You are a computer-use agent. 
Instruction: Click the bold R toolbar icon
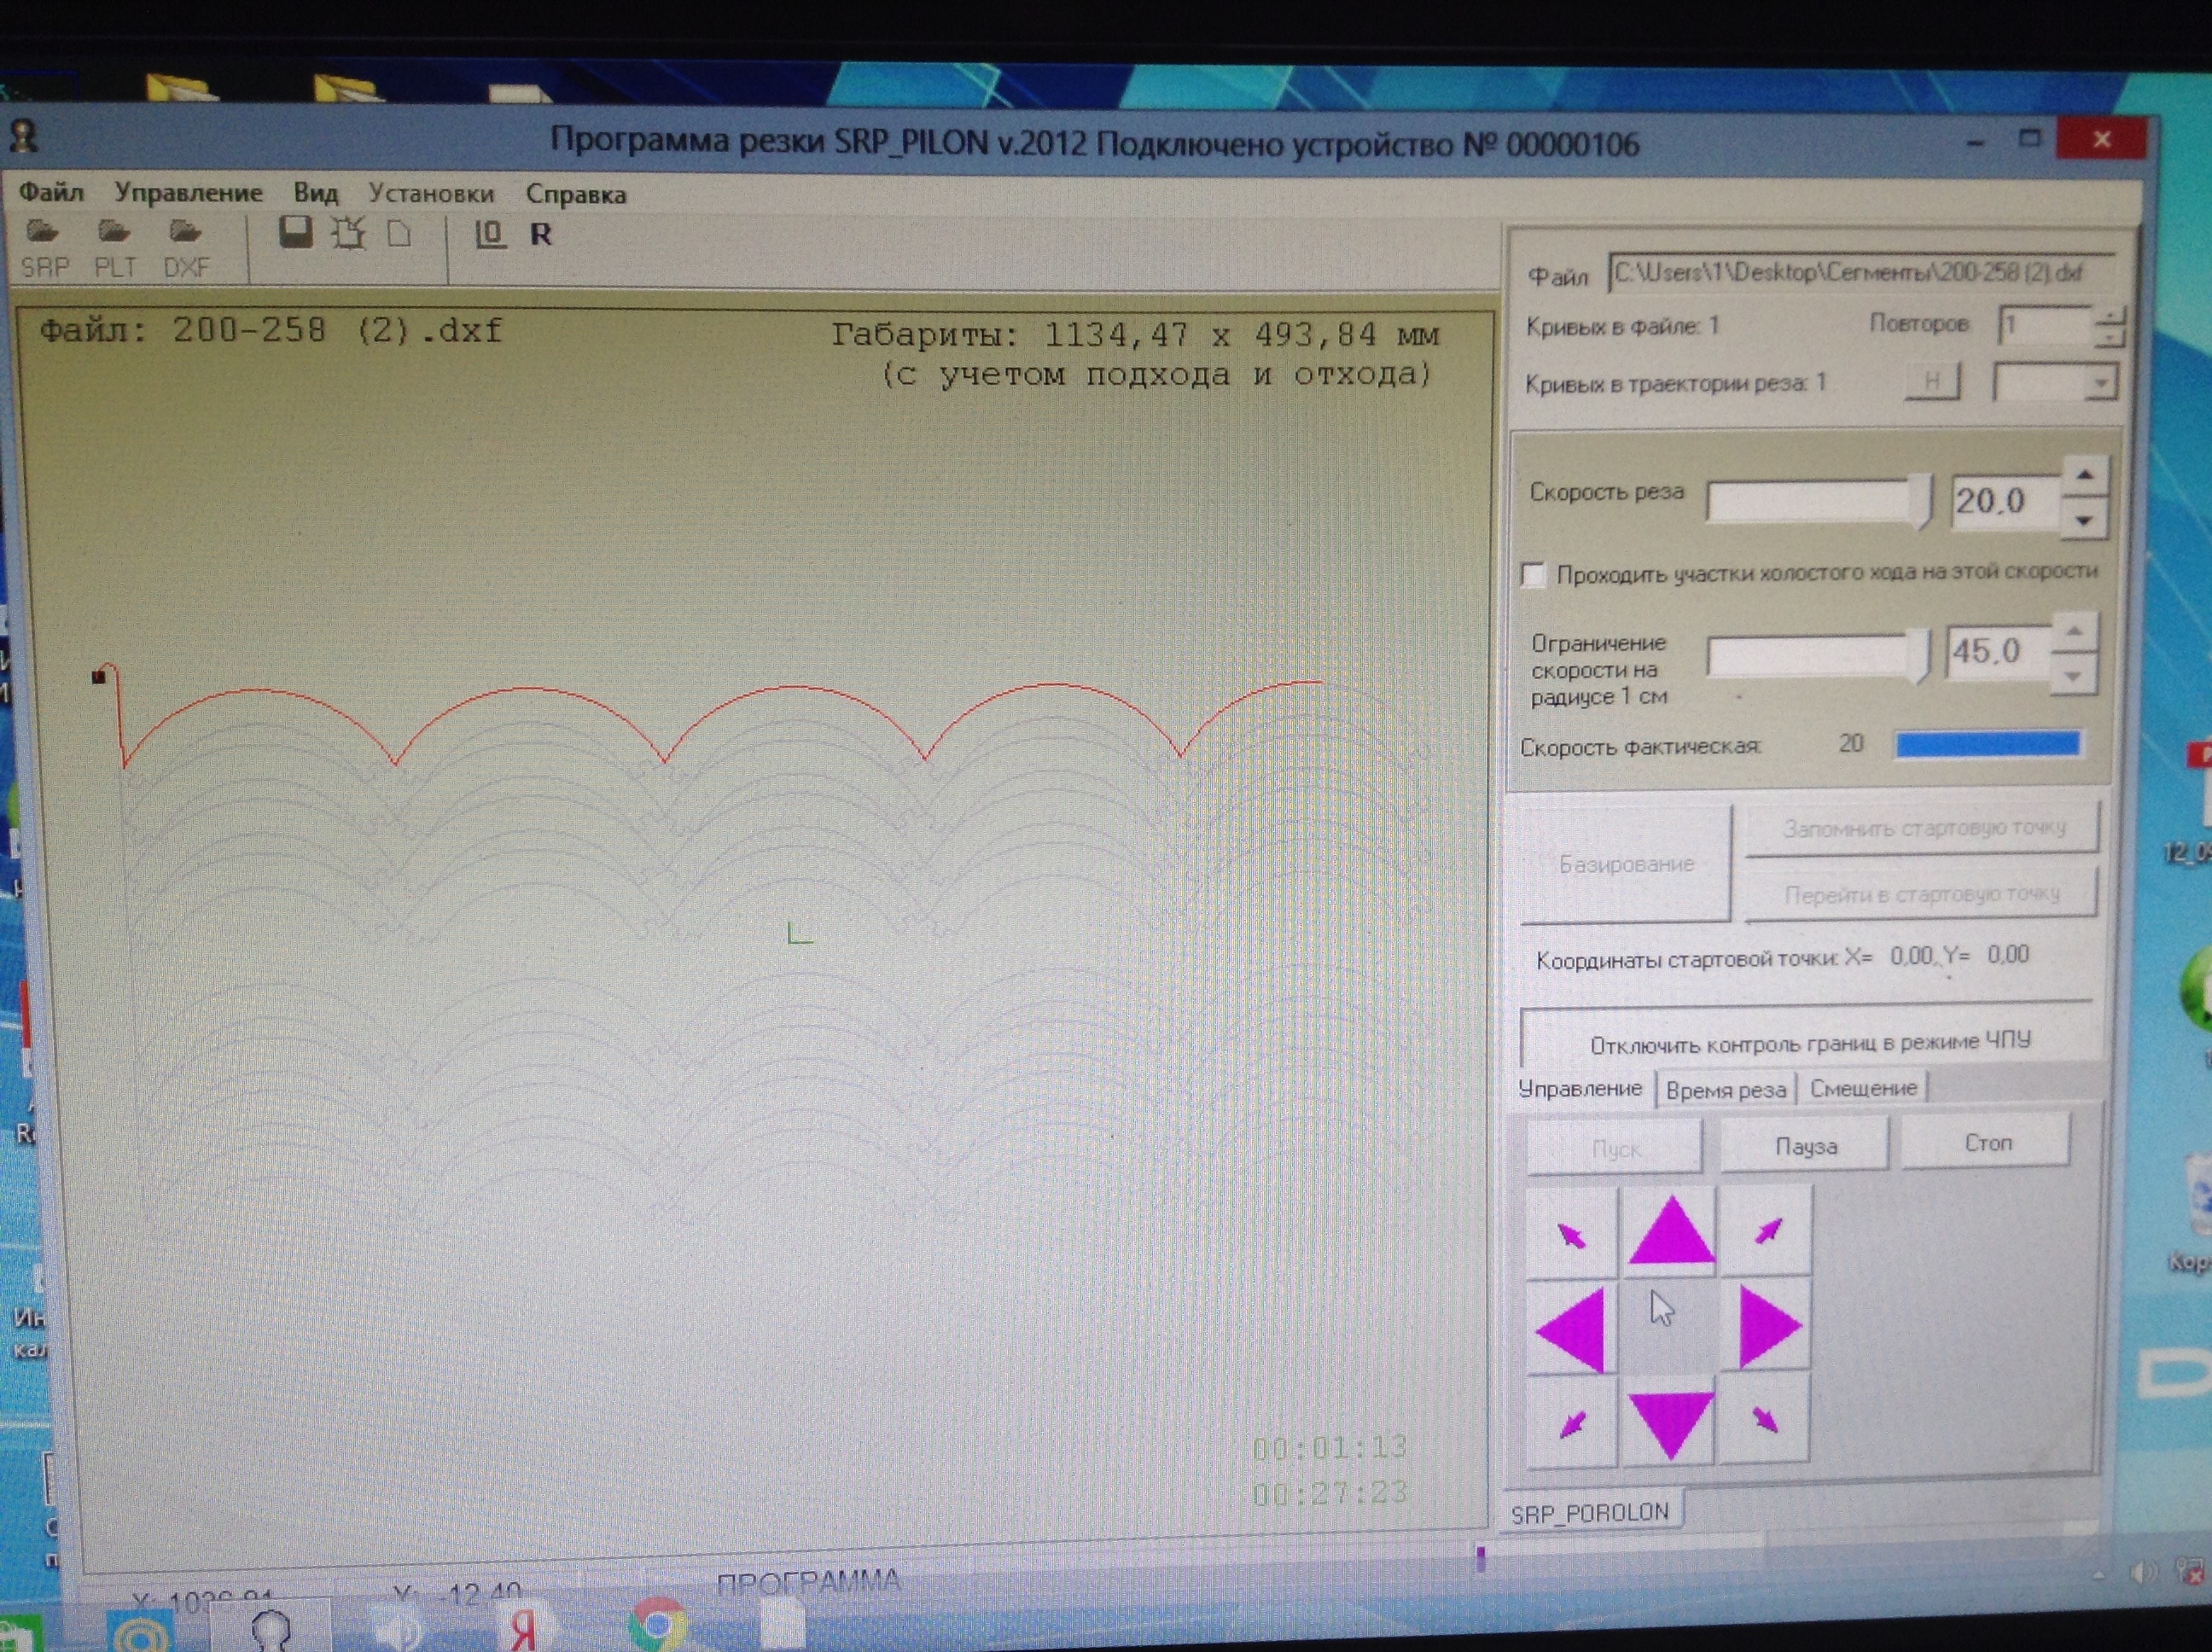pos(540,235)
